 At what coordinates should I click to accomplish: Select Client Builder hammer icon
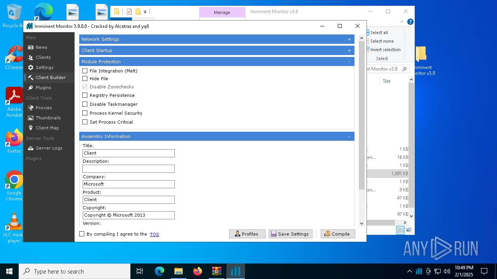click(x=31, y=77)
